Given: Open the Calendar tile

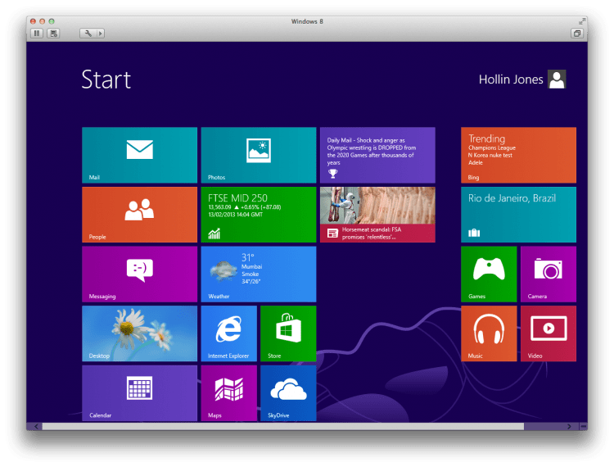Looking at the screenshot, I should tap(139, 393).
